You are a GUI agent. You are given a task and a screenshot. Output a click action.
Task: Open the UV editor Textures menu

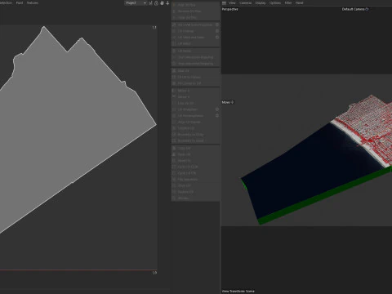click(33, 3)
